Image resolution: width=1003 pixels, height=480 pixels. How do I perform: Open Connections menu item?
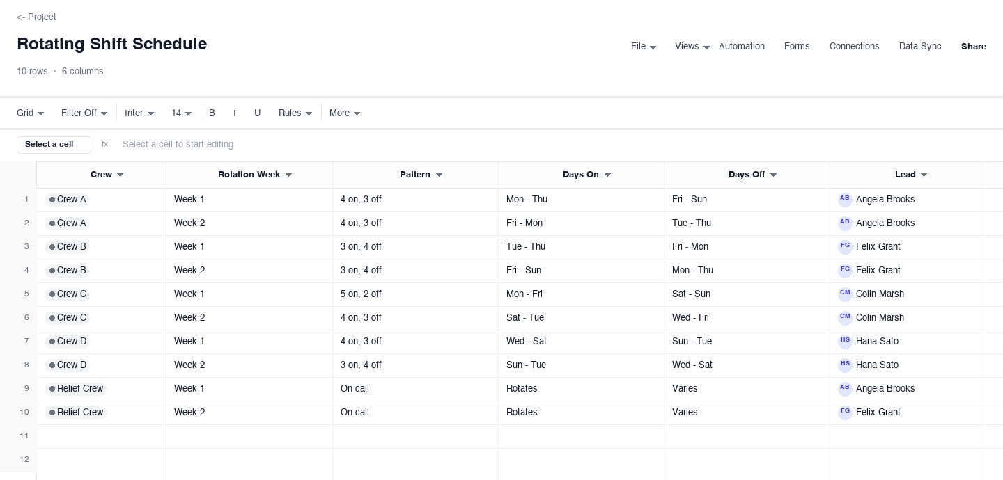[x=854, y=47]
